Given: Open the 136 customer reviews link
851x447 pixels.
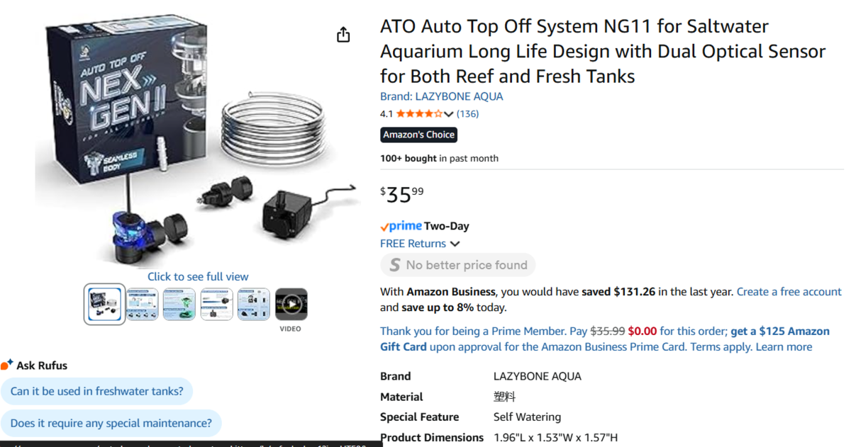Looking at the screenshot, I should pyautogui.click(x=467, y=113).
